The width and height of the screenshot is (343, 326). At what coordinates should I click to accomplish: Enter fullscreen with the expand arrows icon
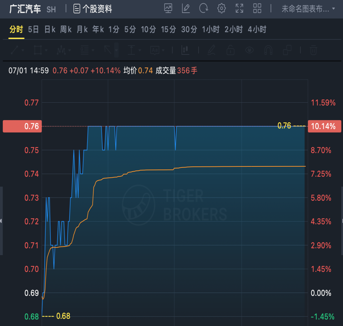[239, 9]
